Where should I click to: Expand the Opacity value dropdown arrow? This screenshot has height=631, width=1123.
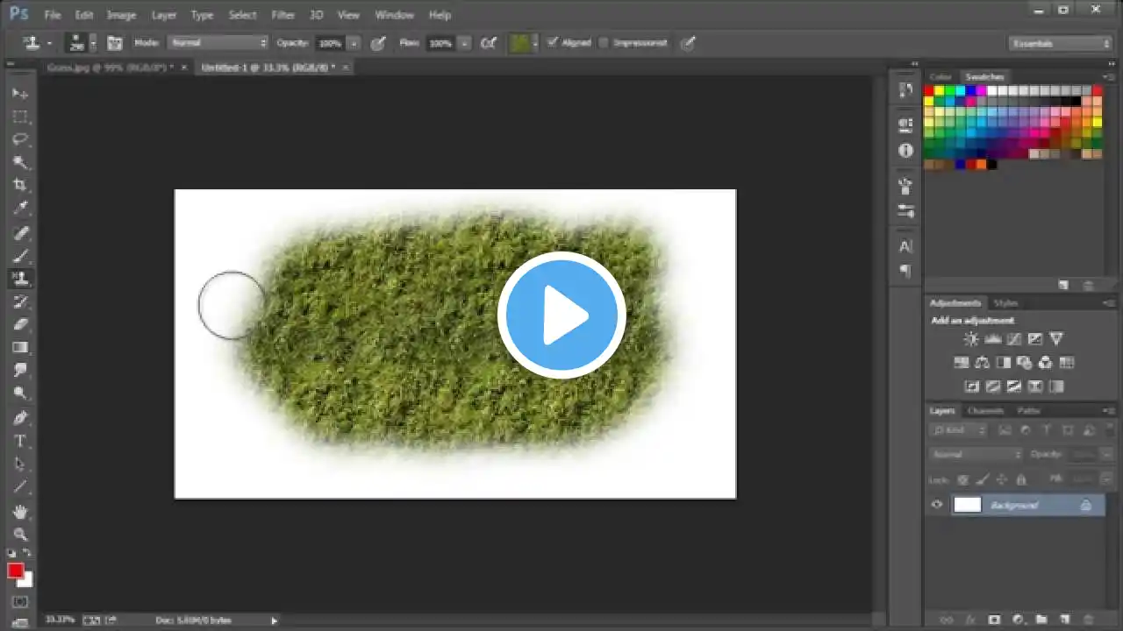coord(354,42)
